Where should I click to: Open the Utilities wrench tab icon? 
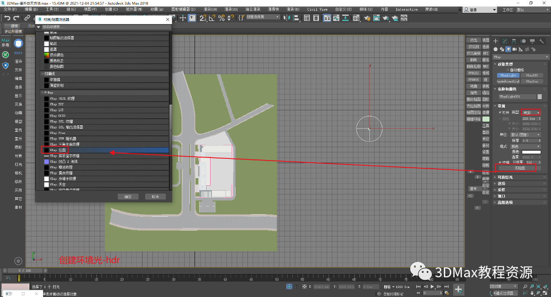tap(542, 41)
